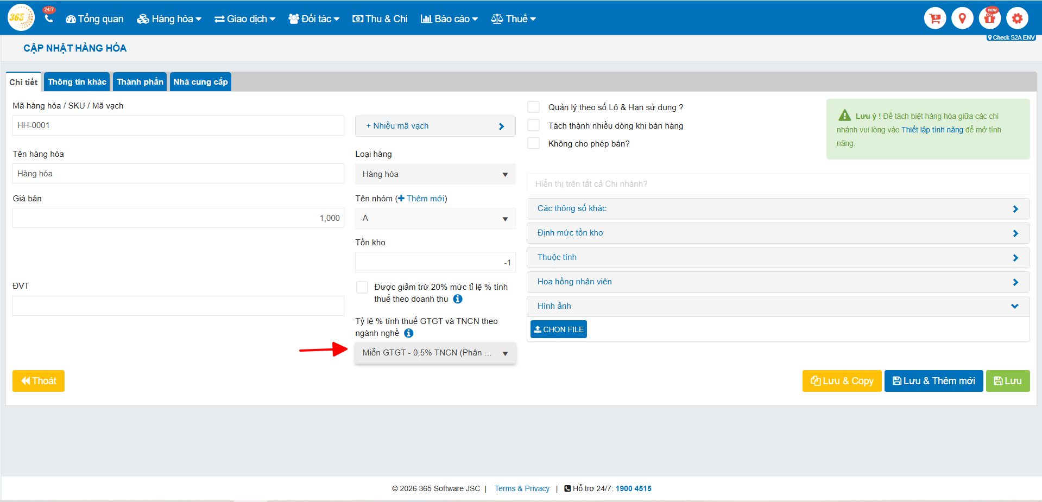Click the 24/7 phone support icon
Screen dimensions: 1042x502
49,18
